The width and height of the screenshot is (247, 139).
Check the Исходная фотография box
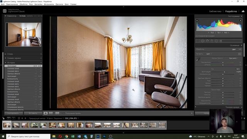(x=196, y=36)
